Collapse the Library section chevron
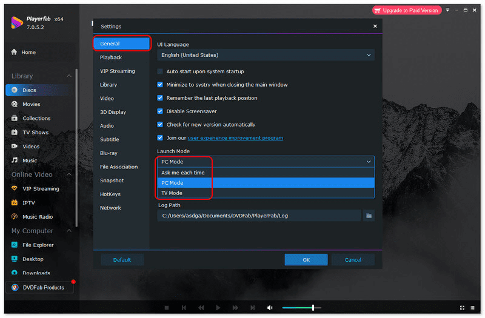The image size is (485, 318). click(x=69, y=76)
